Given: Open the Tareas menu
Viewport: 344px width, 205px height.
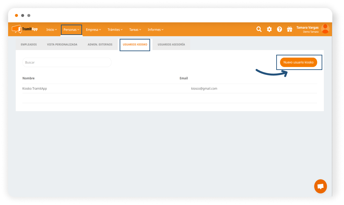Looking at the screenshot, I should (135, 29).
